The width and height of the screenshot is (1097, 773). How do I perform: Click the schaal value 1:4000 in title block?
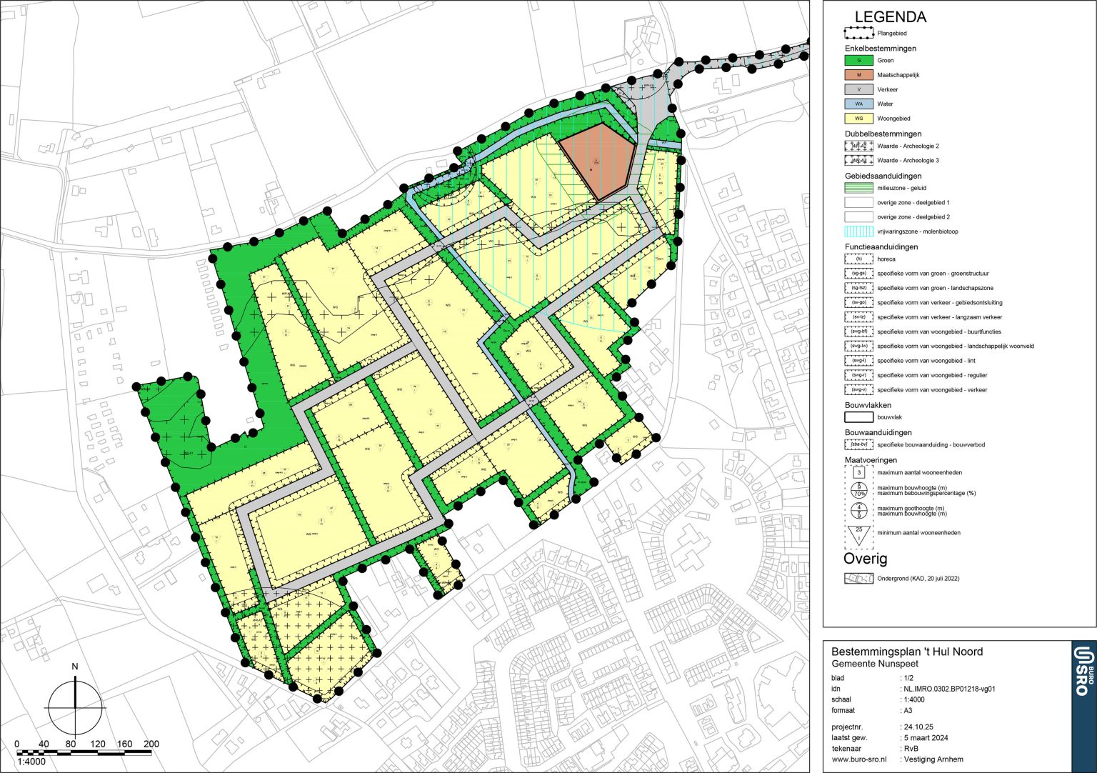tap(914, 699)
